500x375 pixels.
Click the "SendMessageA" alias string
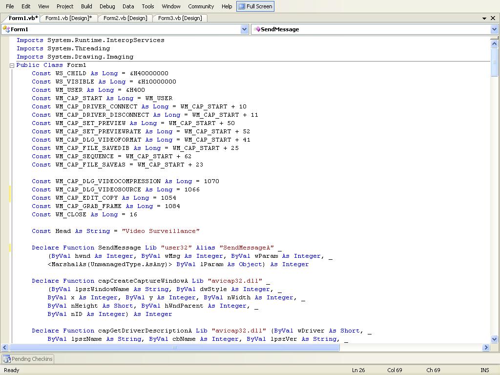click(x=247, y=248)
